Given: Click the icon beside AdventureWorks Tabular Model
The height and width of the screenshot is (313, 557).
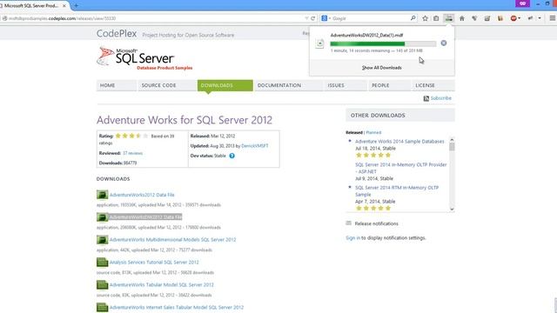Looking at the screenshot, I should click(x=103, y=284).
